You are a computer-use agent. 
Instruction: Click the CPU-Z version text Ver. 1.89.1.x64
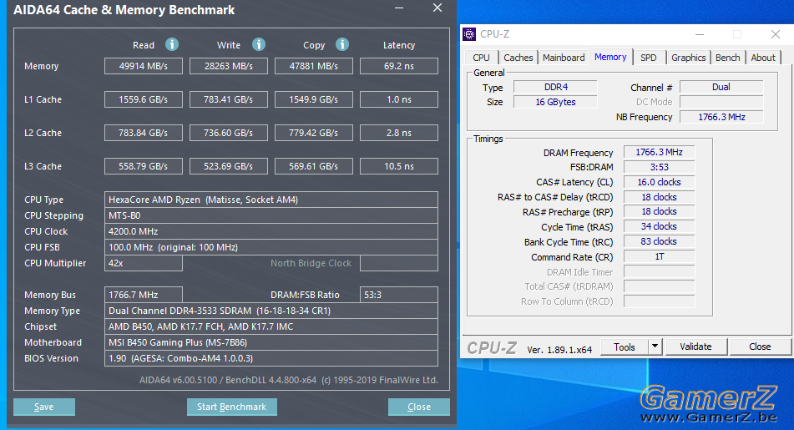tap(559, 350)
